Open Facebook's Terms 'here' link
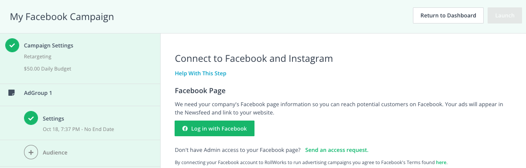526x168 pixels. pos(441,162)
